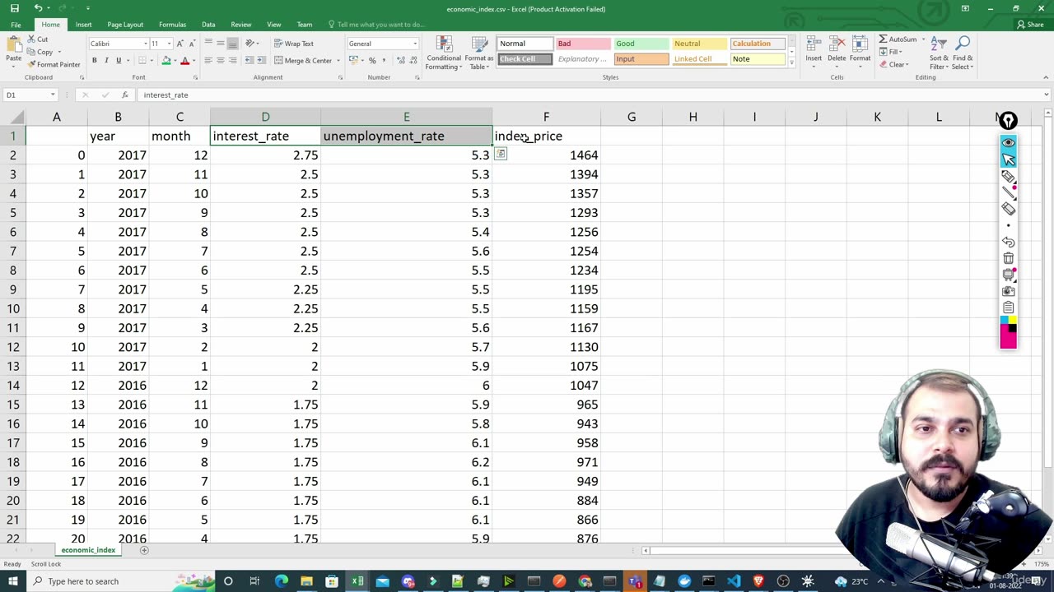Switch to the View tab
The width and height of the screenshot is (1054, 592).
274,25
